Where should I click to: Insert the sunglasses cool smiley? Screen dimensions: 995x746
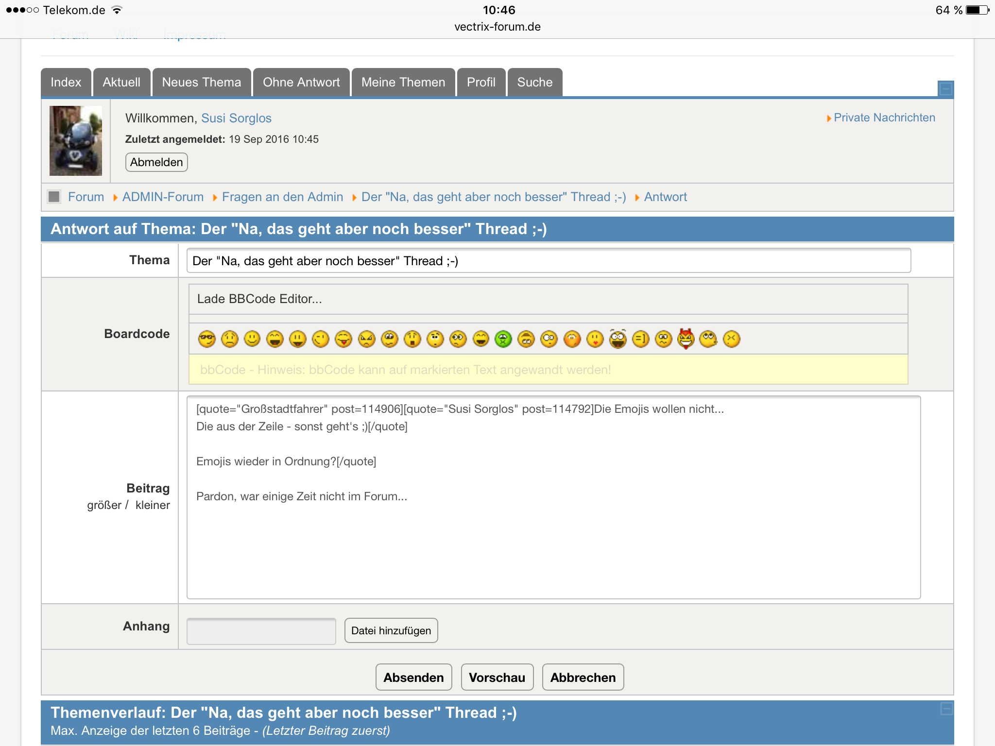(x=206, y=339)
